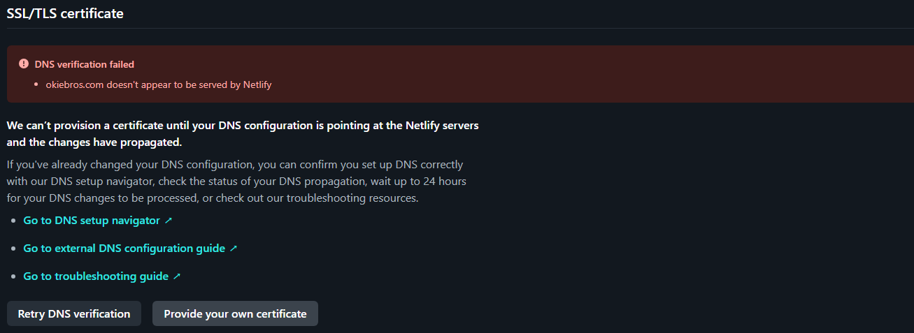The image size is (914, 333).
Task: Click the arrow icon beside DNS setup navigator
Action: 168,221
